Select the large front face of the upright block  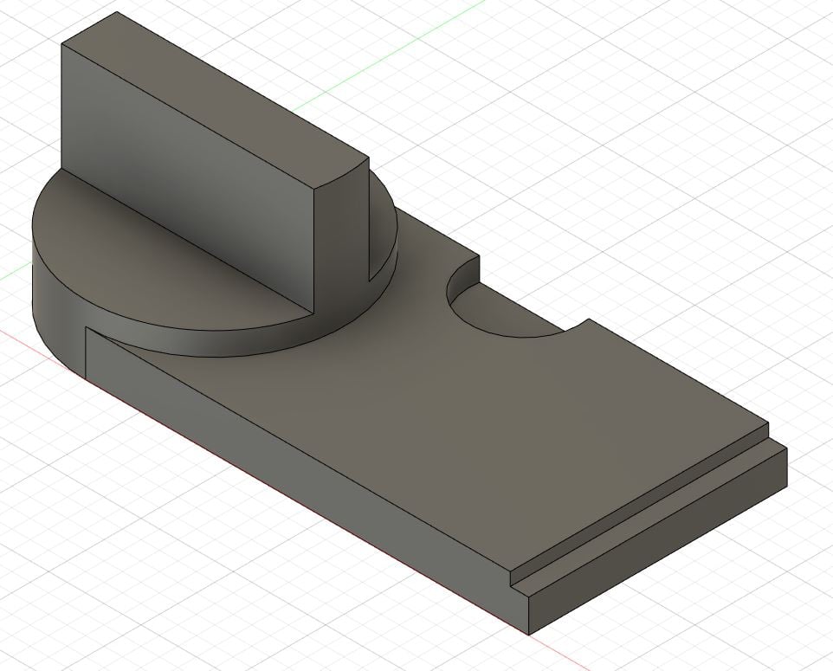[x=187, y=178]
